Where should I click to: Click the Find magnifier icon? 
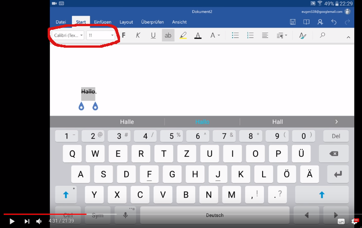[322, 35]
